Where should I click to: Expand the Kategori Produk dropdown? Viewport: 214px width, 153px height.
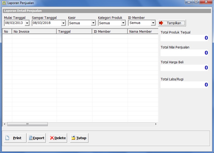(x=123, y=23)
